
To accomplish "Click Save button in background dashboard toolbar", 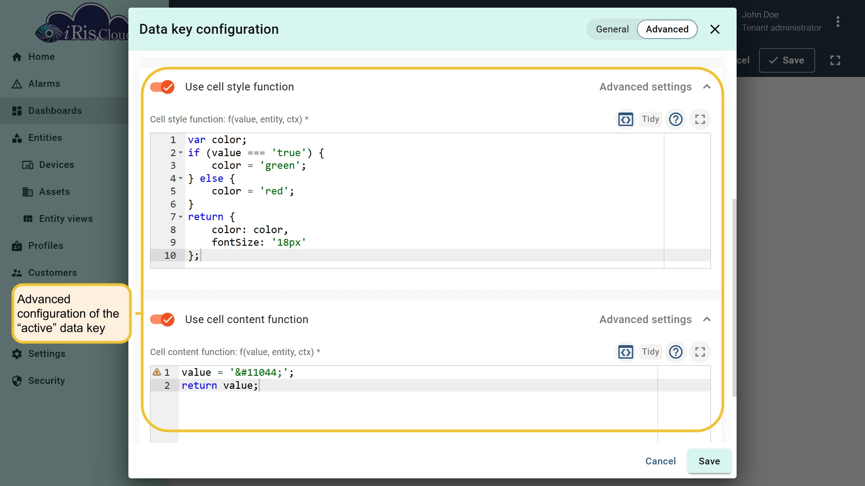I will pyautogui.click(x=787, y=60).
